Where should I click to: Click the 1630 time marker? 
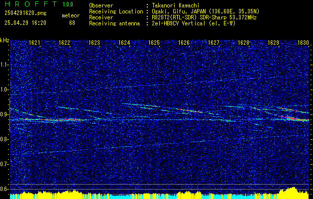tap(303, 43)
